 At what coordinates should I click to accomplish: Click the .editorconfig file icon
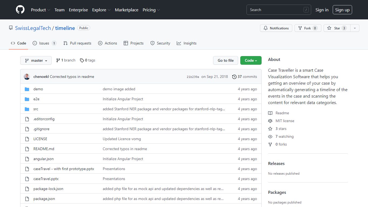[x=27, y=119]
